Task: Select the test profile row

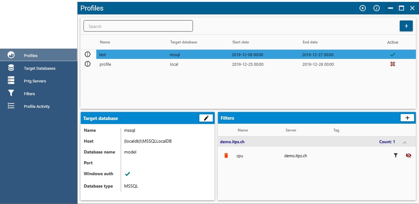Action: tap(193, 54)
